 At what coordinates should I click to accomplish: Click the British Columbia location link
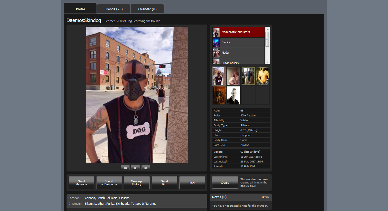click(x=107, y=198)
